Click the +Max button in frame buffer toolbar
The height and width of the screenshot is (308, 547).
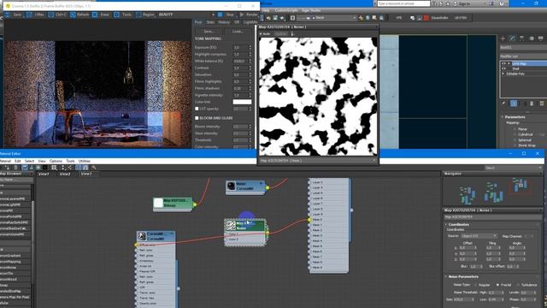pyautogui.click(x=36, y=15)
